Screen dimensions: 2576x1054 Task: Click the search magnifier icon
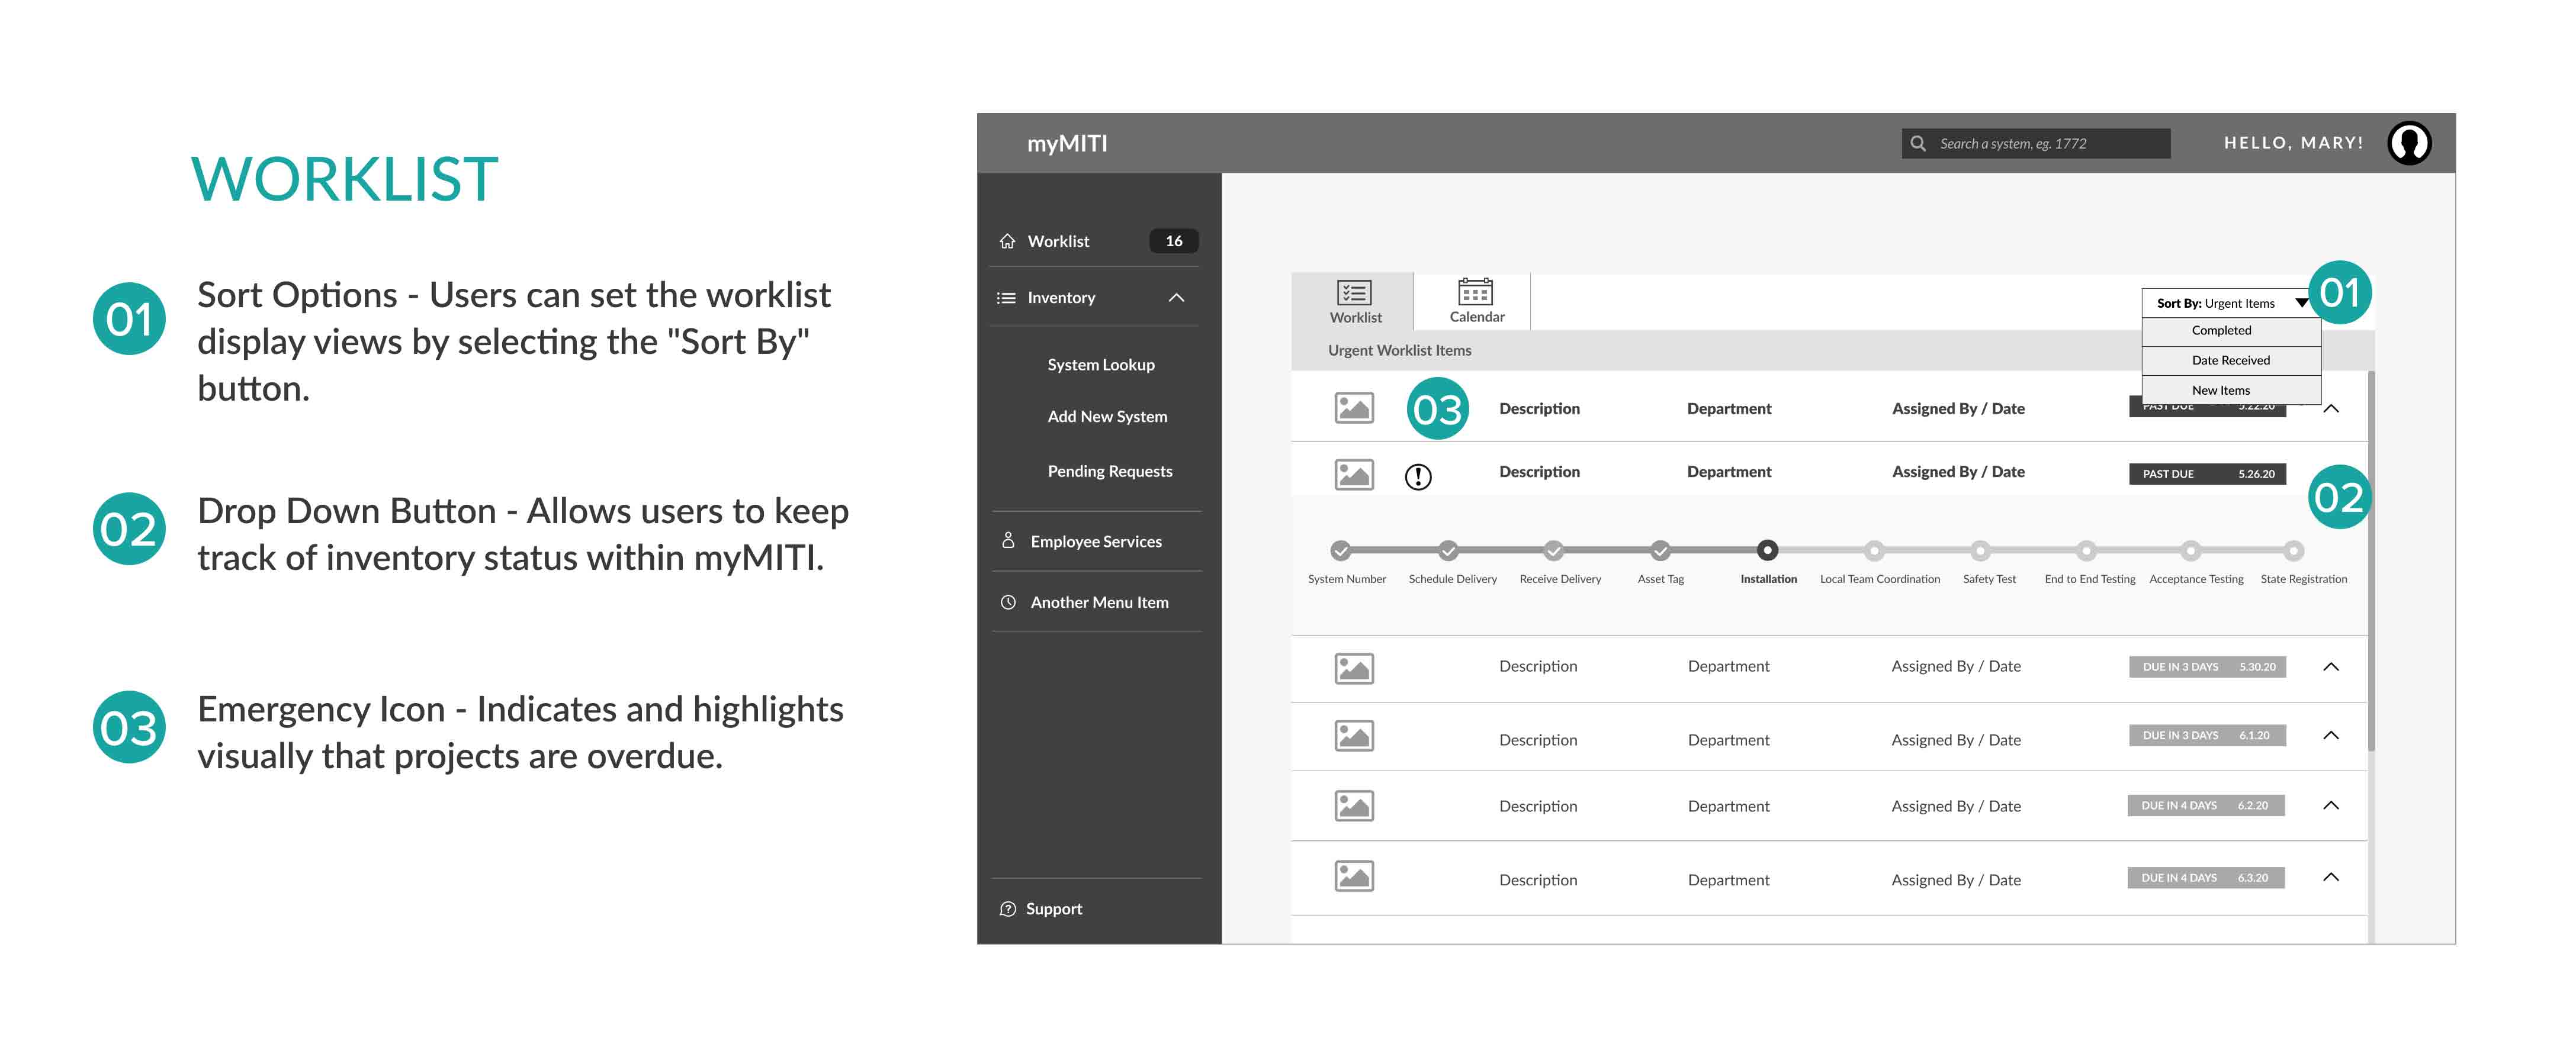click(x=1918, y=143)
